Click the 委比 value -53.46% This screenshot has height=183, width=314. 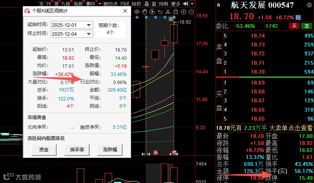pyautogui.click(x=245, y=26)
